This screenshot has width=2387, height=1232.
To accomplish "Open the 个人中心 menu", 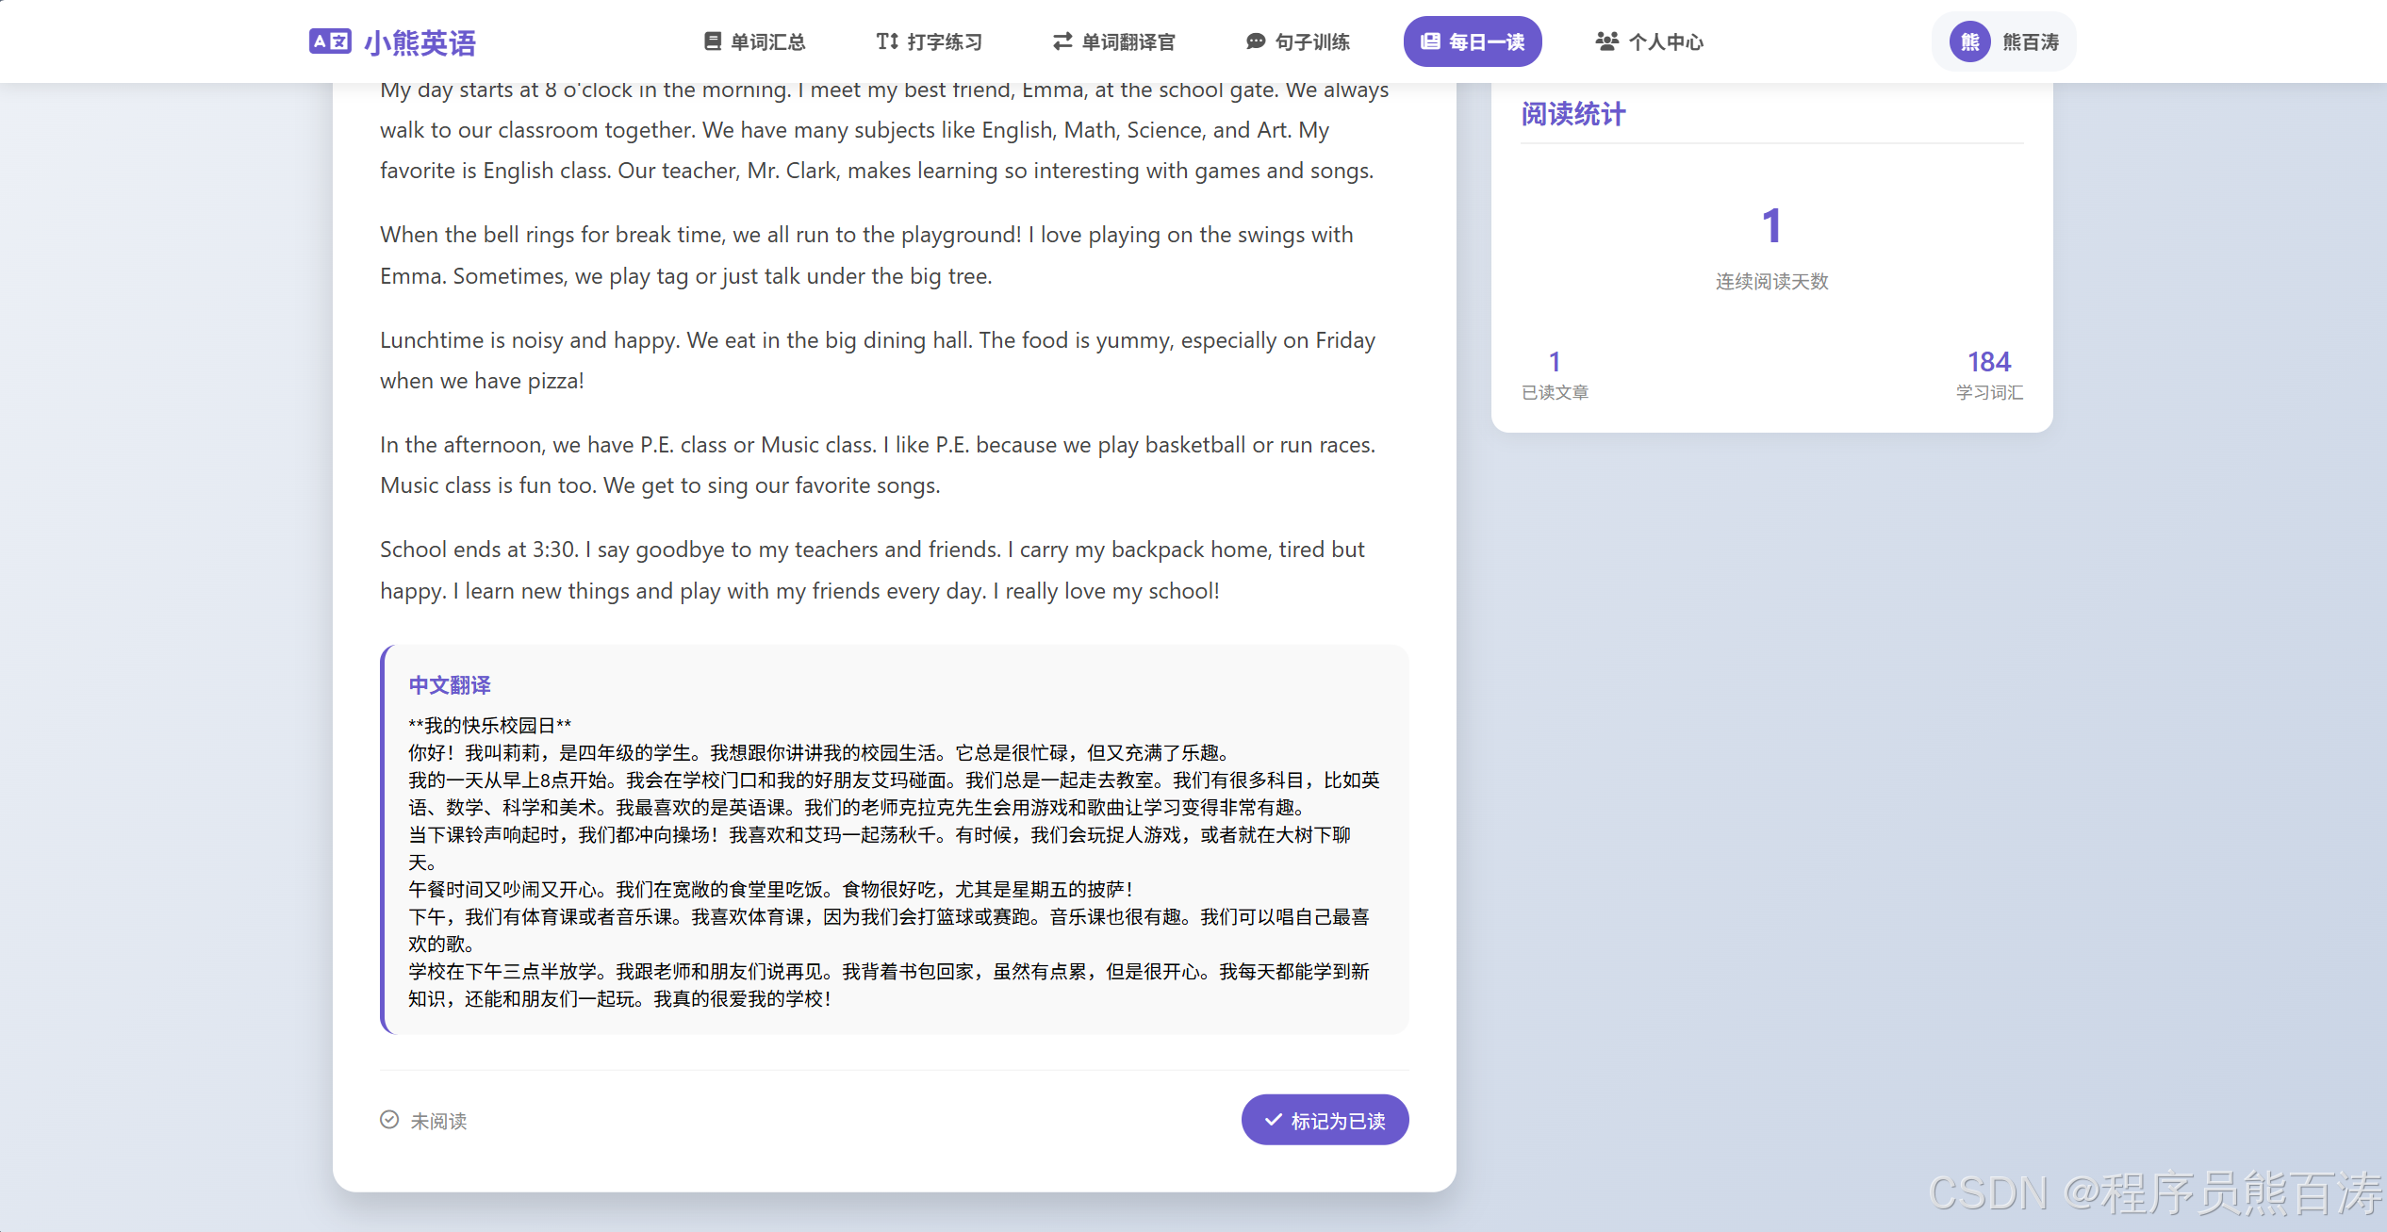I will [x=1649, y=41].
